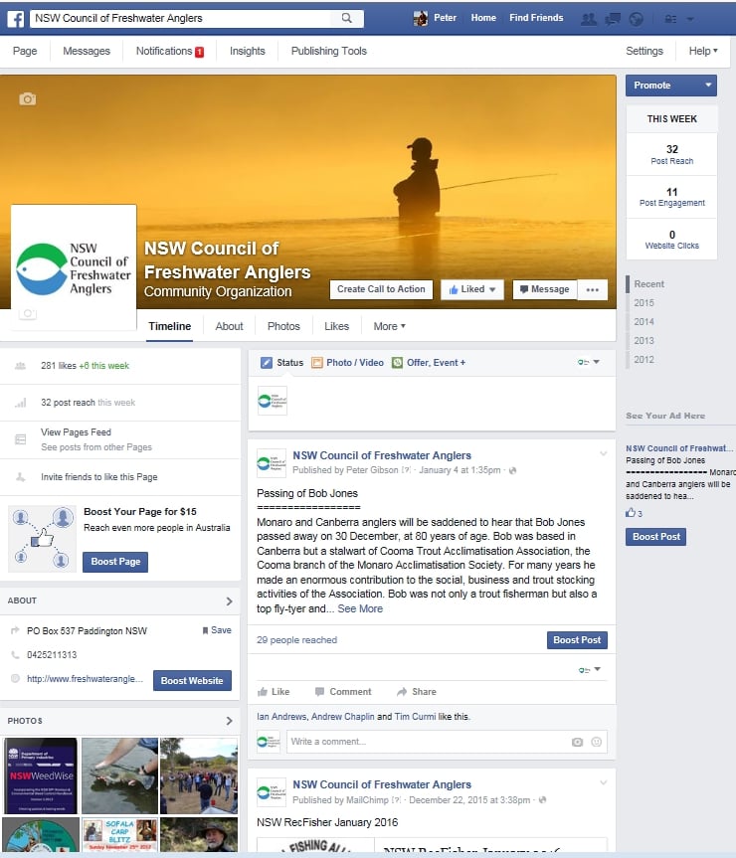Expand the ABOUT section arrow
The width and height of the screenshot is (736, 858).
click(x=230, y=601)
